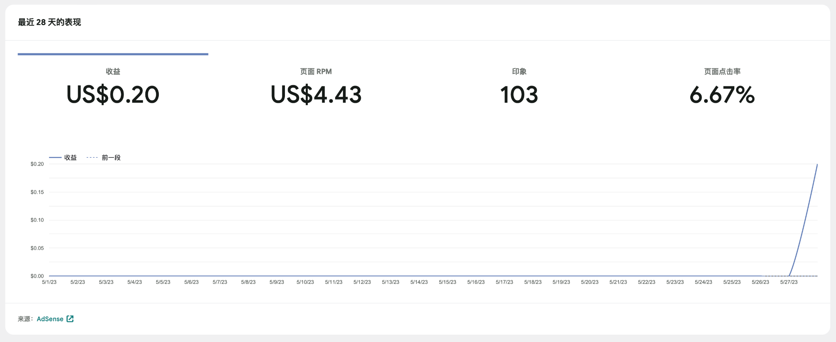Click the 5/27/23 date on chart axis
This screenshot has width=836, height=342.
pyautogui.click(x=789, y=282)
